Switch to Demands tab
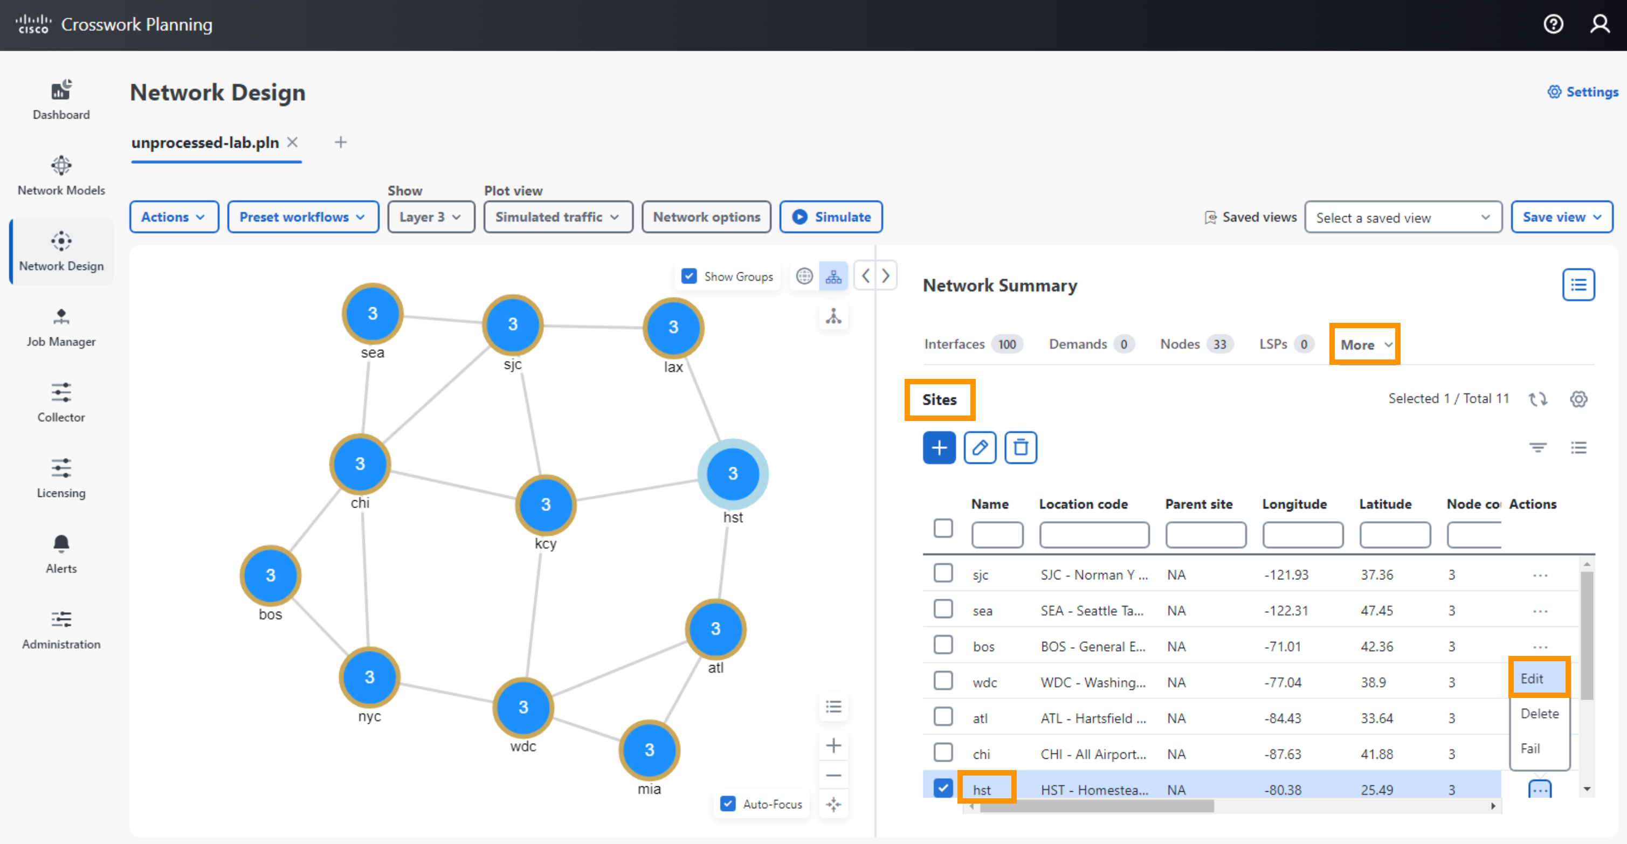This screenshot has height=844, width=1627. [1091, 344]
